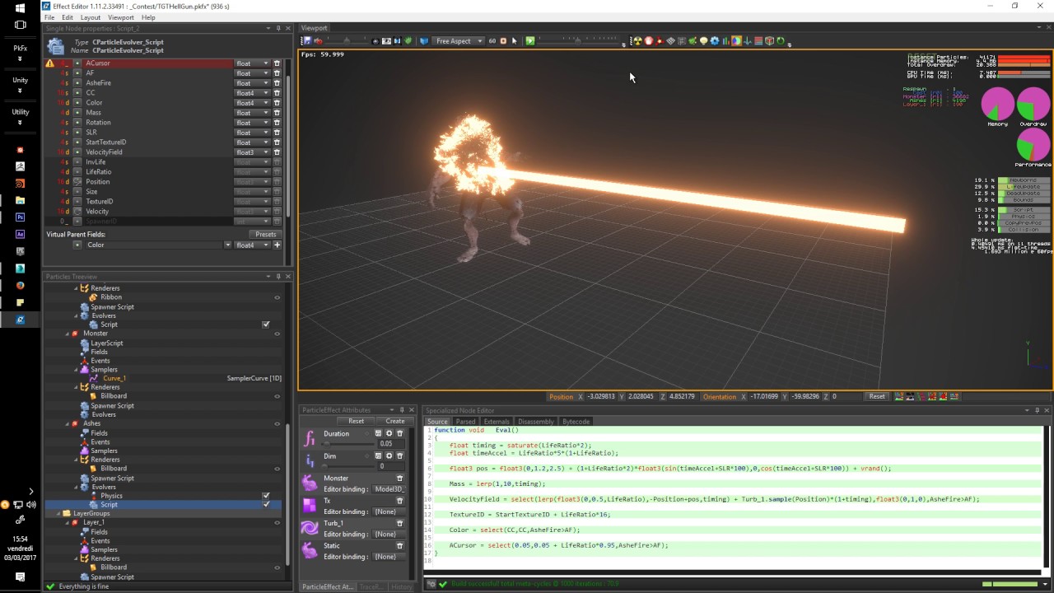
Task: Open the Edit menu
Action: 68,17
